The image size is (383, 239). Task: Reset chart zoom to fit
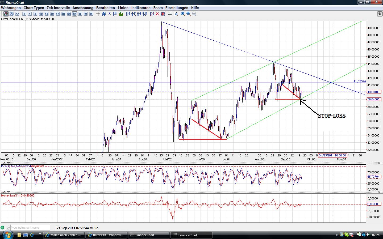tap(194, 14)
